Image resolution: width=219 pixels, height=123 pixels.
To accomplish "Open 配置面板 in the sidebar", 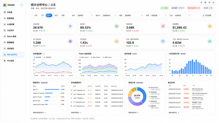I will point(13,18).
